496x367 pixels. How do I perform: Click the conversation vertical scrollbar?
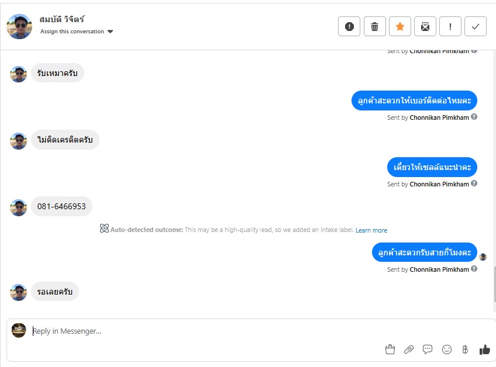(494, 286)
